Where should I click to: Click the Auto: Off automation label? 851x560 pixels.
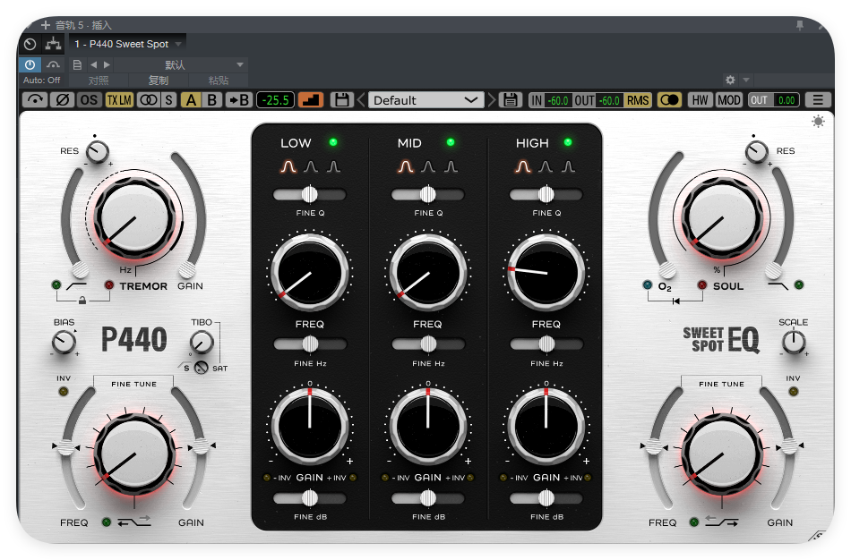point(42,81)
